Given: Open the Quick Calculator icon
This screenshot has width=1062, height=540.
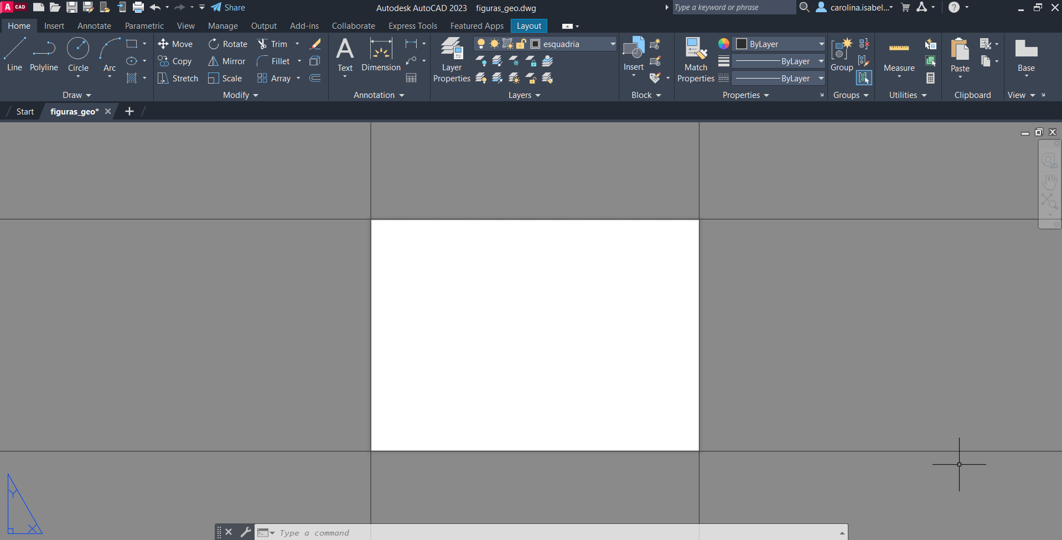Looking at the screenshot, I should (930, 78).
